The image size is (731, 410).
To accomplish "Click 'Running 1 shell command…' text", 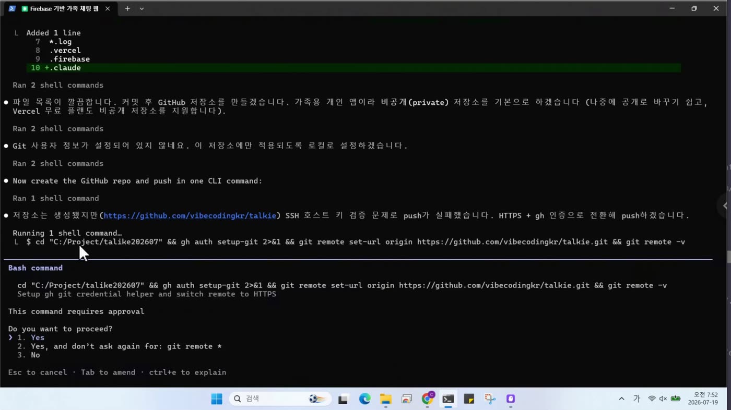I will [67, 233].
